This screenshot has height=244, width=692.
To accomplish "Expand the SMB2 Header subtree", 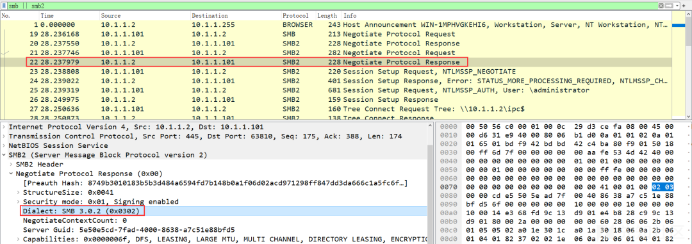I will click(x=12, y=164).
